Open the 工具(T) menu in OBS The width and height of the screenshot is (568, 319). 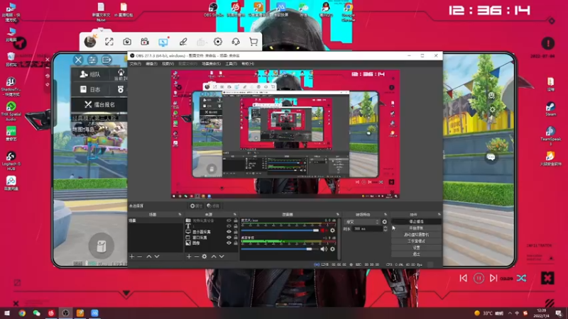click(231, 64)
